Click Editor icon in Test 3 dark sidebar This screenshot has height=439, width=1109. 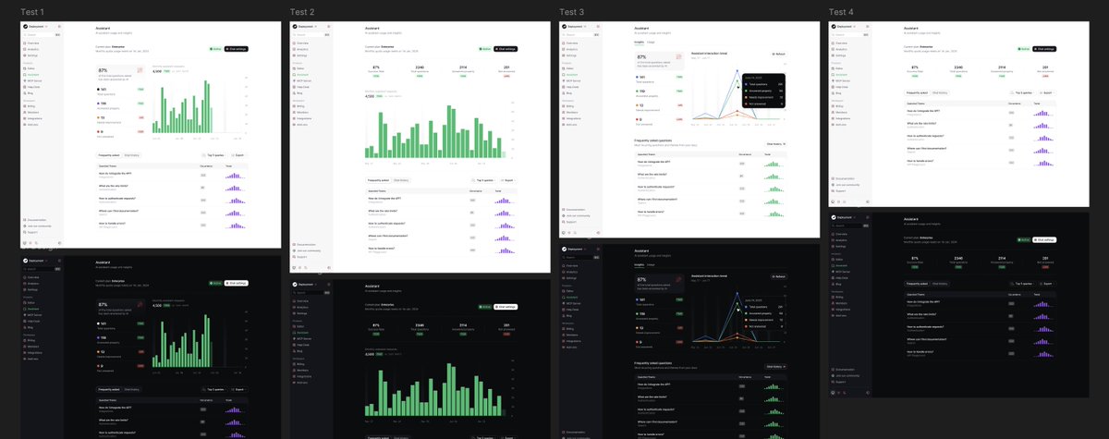pyautogui.click(x=564, y=290)
